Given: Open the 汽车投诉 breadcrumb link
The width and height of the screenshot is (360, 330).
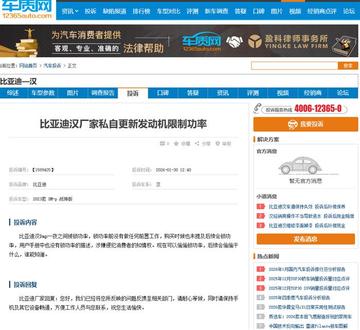Looking at the screenshot, I should [52, 66].
